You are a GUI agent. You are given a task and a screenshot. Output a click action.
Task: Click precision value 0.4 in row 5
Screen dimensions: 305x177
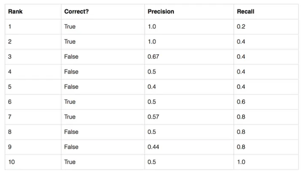click(x=152, y=87)
